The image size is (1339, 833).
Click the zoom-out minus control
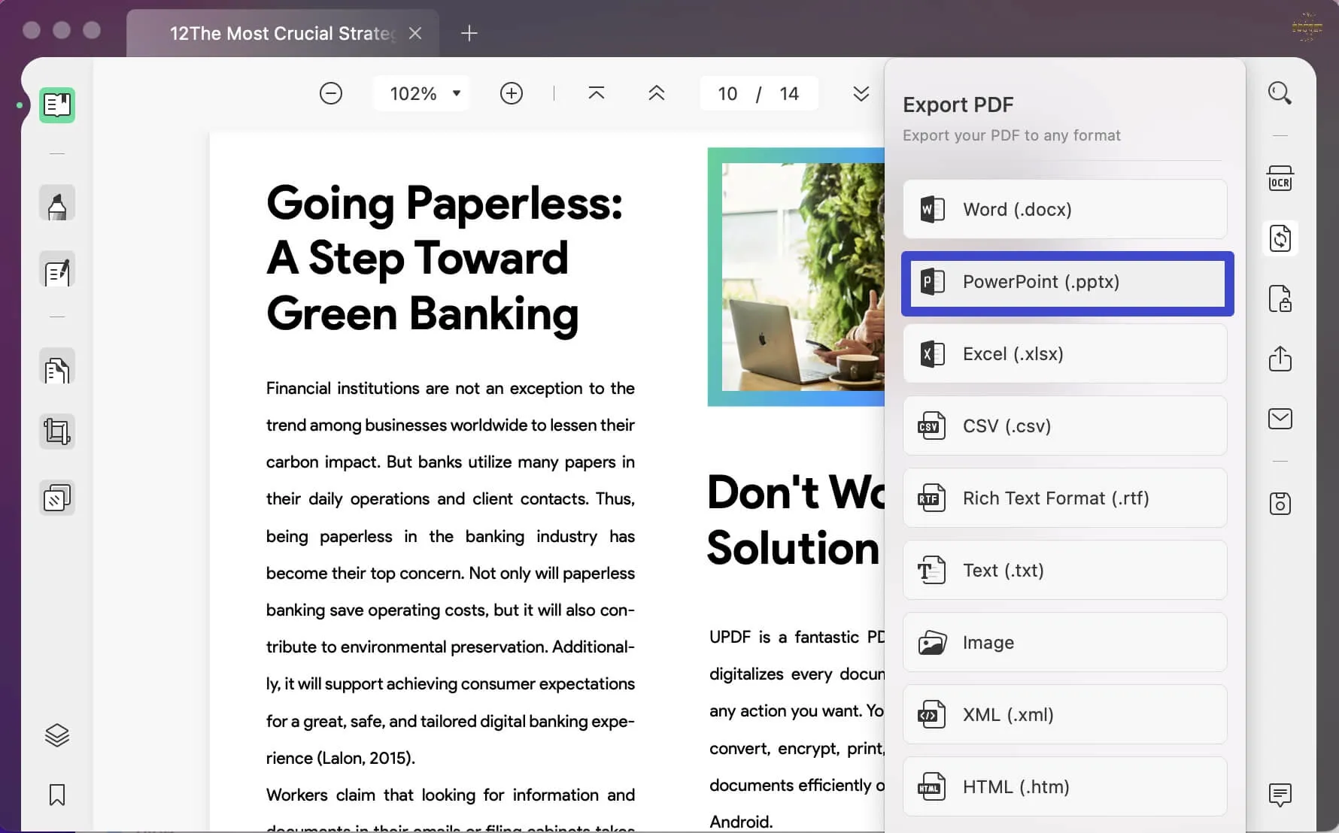330,93
